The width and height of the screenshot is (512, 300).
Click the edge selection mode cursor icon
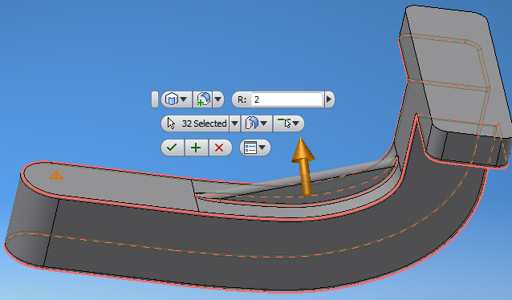click(x=284, y=124)
